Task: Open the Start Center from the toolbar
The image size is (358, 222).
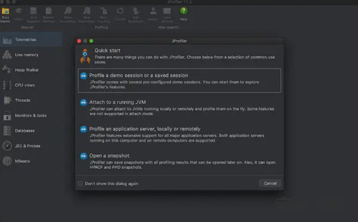Action: 5,15
